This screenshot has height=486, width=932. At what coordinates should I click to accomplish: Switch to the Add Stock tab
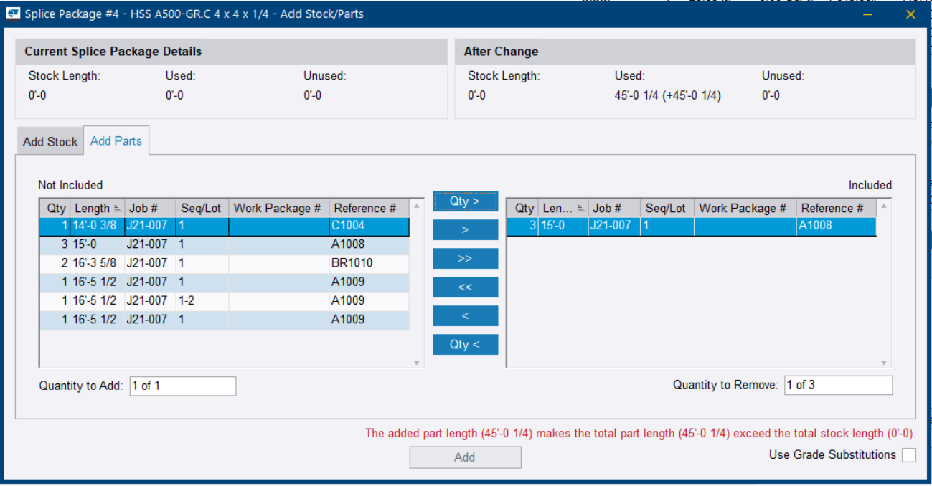click(x=50, y=141)
